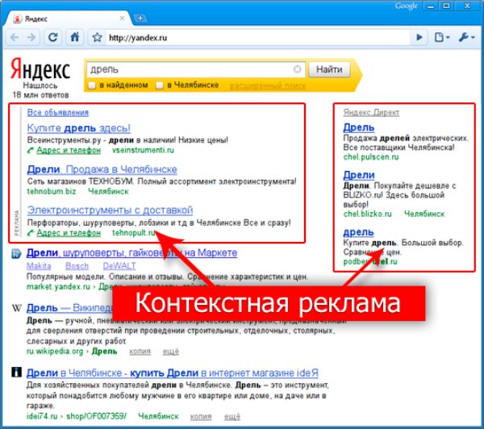This screenshot has height=429, width=484.
Task: Open ad 'Купите дрель здесь!'
Action: point(79,127)
